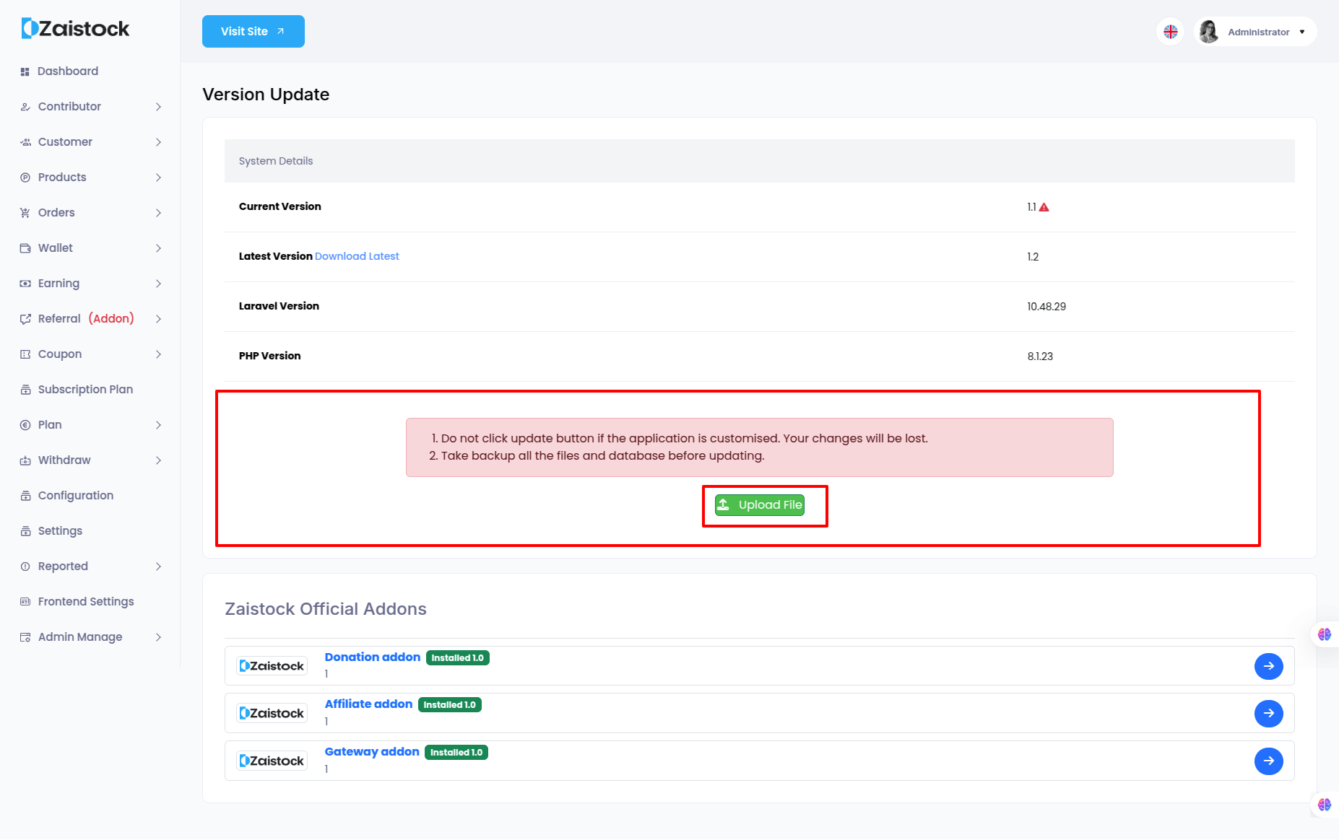Click the Plan euro-circle icon
The height and width of the screenshot is (840, 1339).
25,425
